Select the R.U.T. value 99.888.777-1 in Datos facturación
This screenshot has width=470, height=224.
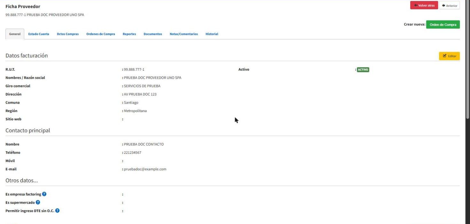point(134,69)
